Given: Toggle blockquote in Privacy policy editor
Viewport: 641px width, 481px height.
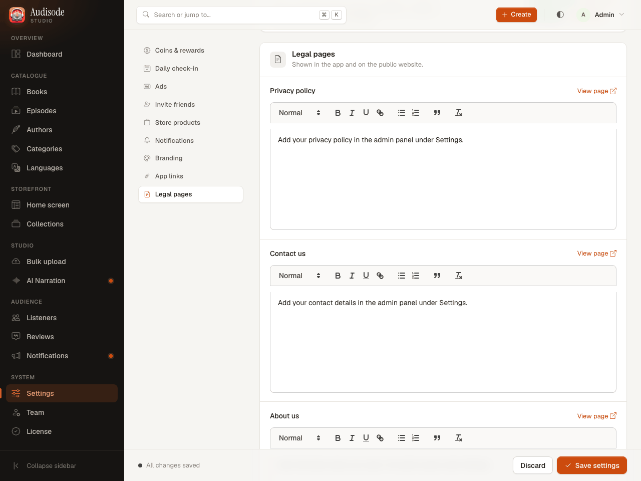Looking at the screenshot, I should coord(437,113).
